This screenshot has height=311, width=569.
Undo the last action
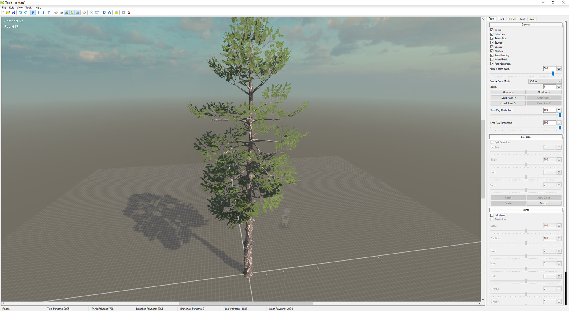click(x=20, y=12)
